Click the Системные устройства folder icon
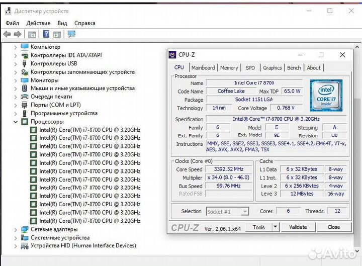Viewport: 362px width, 266px height. tap(25, 238)
